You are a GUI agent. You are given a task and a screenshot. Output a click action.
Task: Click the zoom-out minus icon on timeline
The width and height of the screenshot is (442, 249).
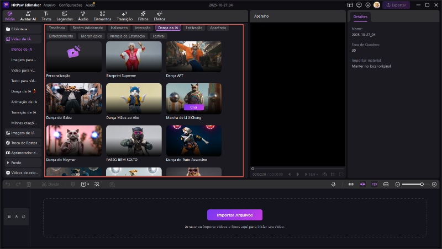pos(397,184)
